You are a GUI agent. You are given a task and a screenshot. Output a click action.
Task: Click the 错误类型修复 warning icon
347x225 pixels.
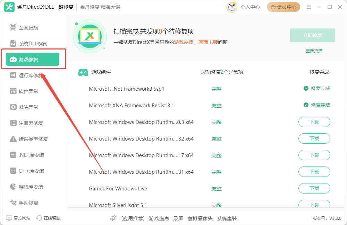click(x=13, y=139)
